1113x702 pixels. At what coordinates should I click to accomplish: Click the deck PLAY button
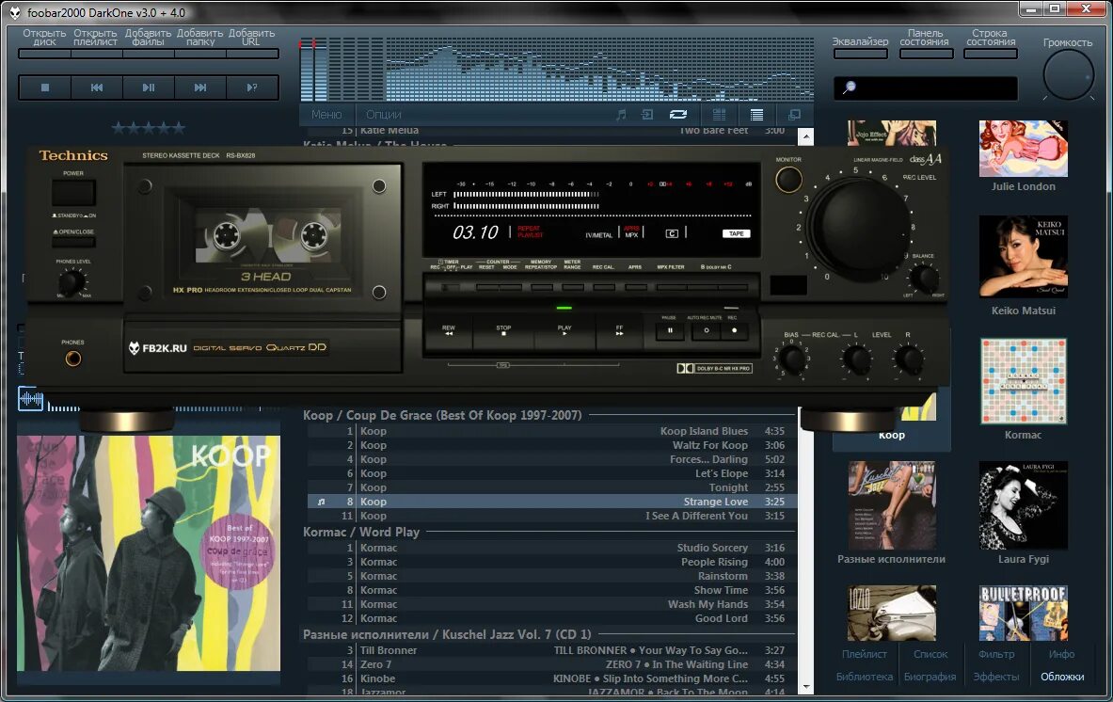pyautogui.click(x=564, y=331)
